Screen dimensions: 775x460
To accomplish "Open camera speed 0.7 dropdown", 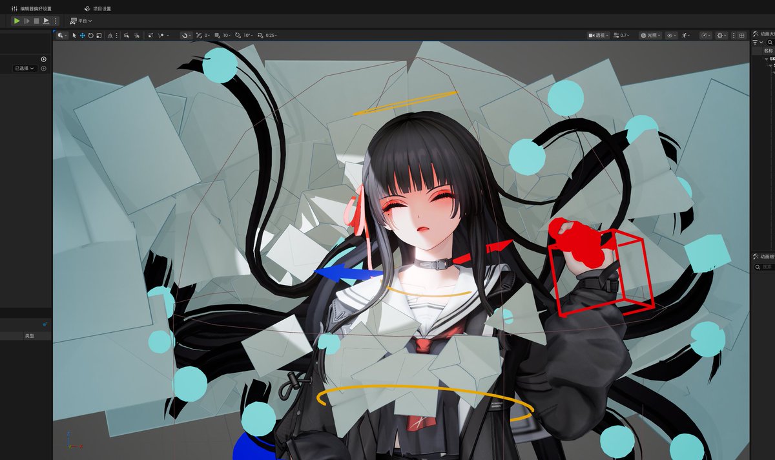I will [621, 36].
